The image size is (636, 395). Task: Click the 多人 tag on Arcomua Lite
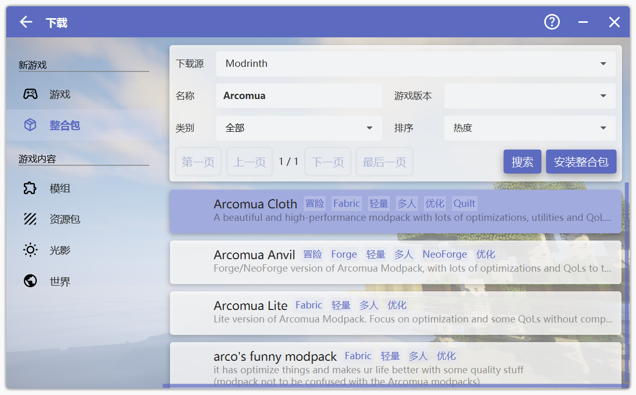click(369, 305)
